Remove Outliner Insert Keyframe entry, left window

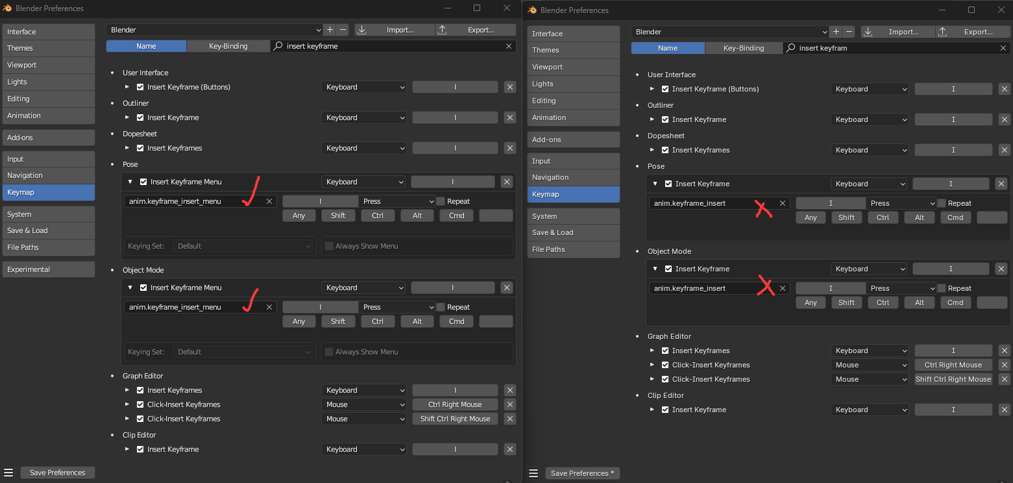tap(510, 118)
